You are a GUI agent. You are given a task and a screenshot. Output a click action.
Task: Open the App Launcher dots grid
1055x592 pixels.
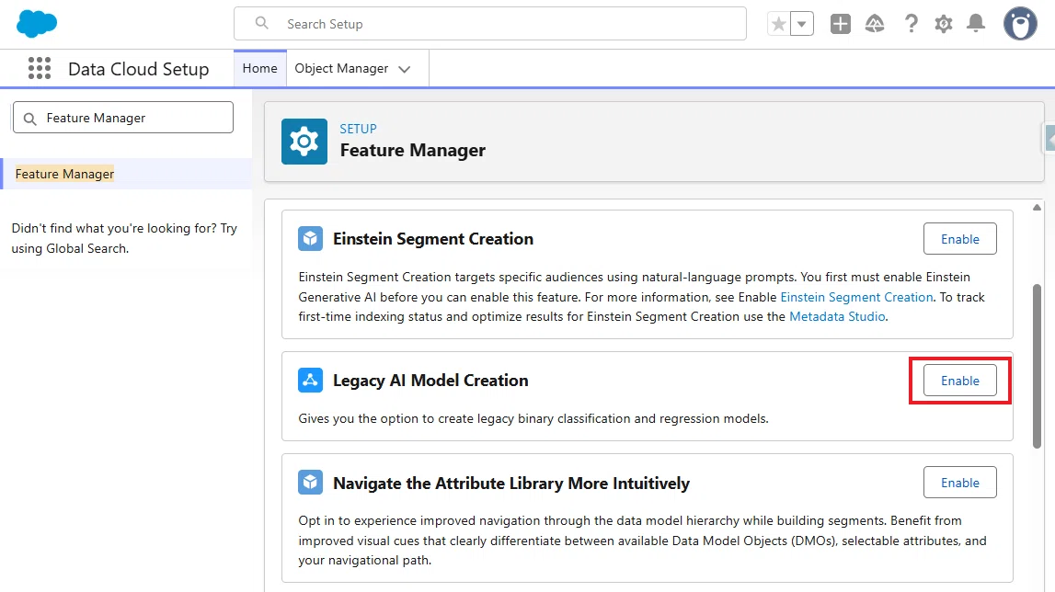[40, 68]
